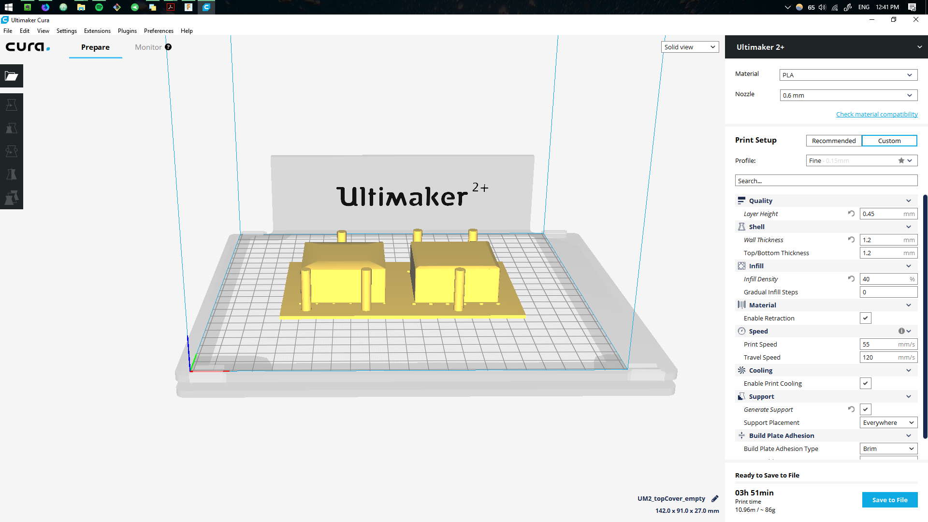Screen dimensions: 928x522
Task: Open the Extensions menu
Action: click(97, 30)
